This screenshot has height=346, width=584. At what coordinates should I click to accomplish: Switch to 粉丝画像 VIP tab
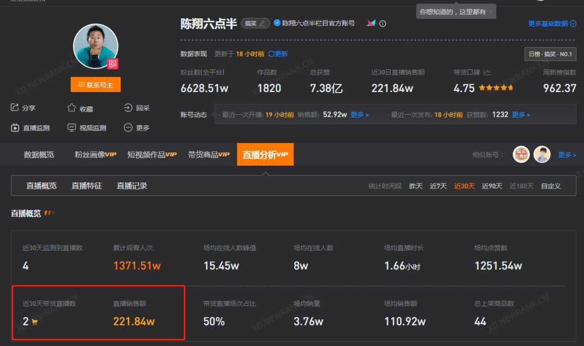[95, 154]
